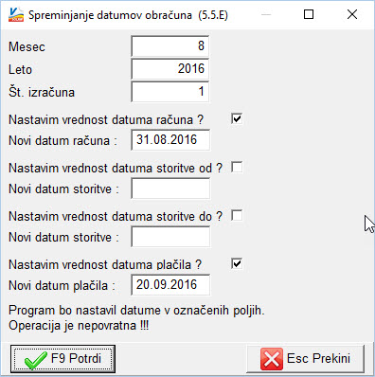Enable Nastavim vrednost datuma storitve od checkbox
375x377 pixels.
click(237, 167)
